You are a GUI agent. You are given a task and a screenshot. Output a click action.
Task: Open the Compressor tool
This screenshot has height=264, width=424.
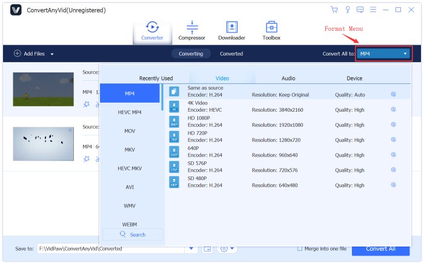[192, 31]
